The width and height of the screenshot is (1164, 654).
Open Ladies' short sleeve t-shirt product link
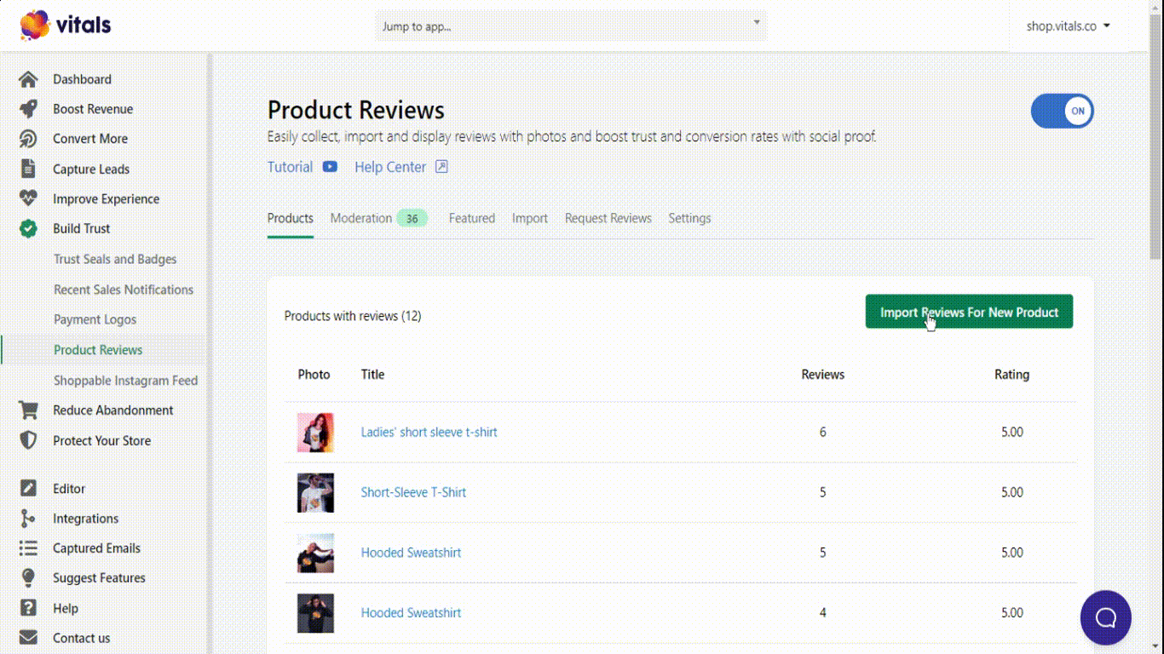point(429,433)
